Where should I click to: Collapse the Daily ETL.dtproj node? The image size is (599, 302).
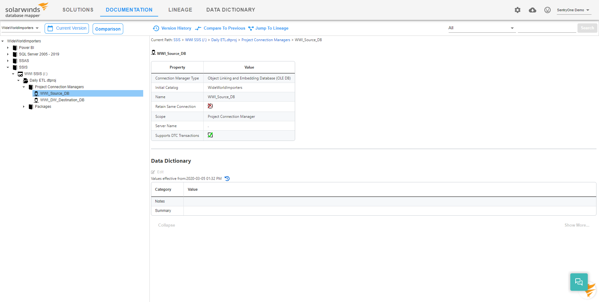[18, 80]
